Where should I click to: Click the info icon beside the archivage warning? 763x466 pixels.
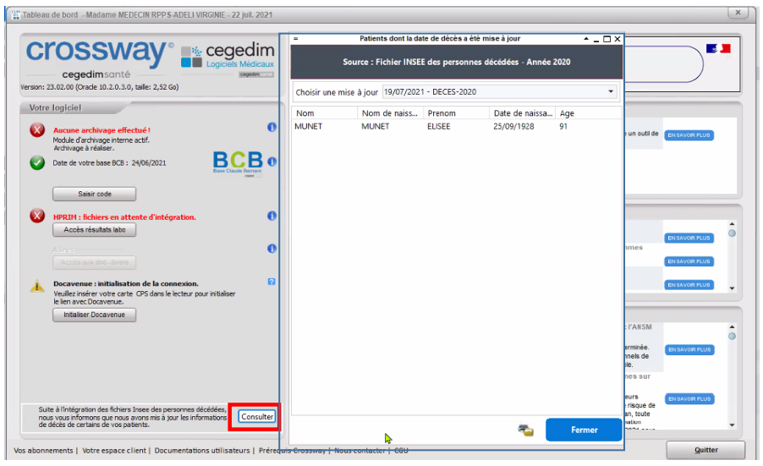[x=272, y=128]
